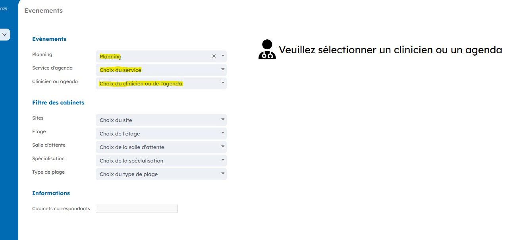Click the clinician stethoscope icon

[267, 50]
